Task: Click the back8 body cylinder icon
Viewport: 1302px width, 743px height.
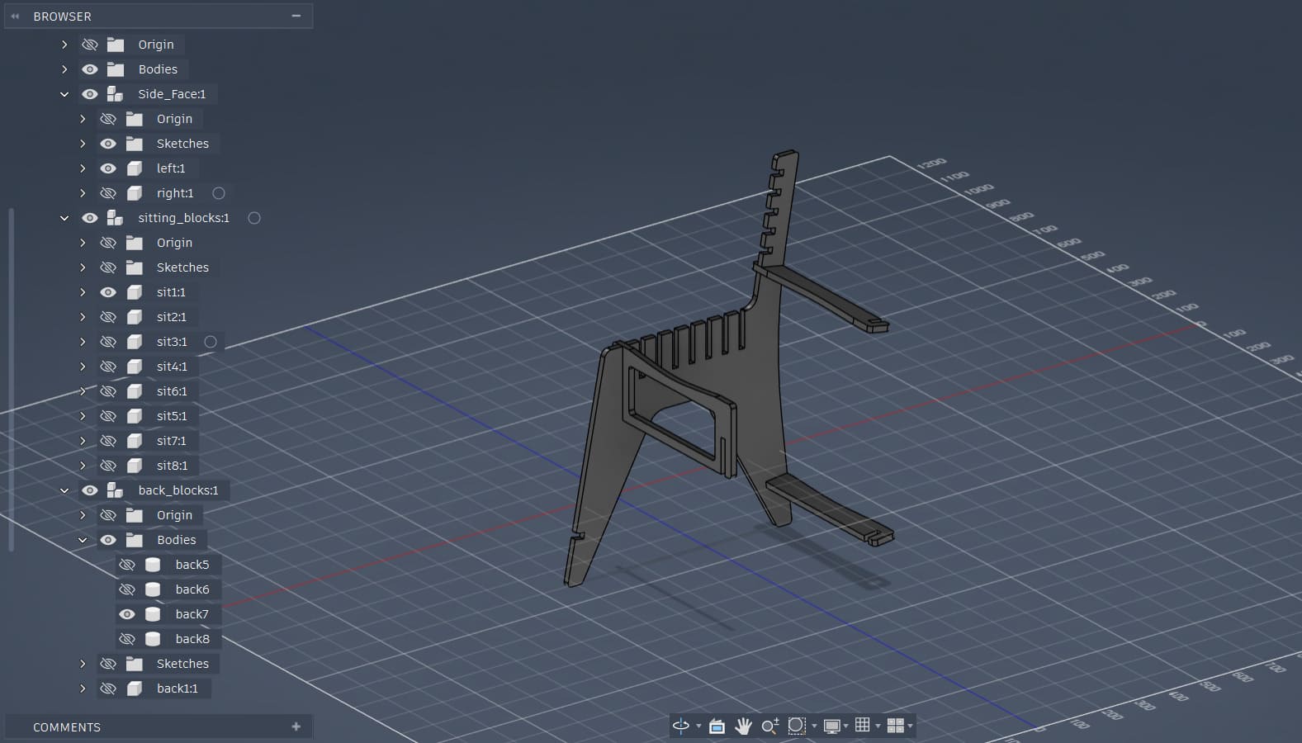Action: click(153, 639)
